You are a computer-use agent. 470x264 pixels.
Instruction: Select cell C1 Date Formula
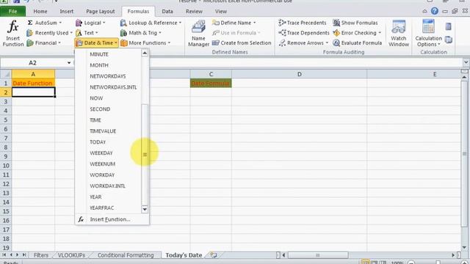[211, 83]
